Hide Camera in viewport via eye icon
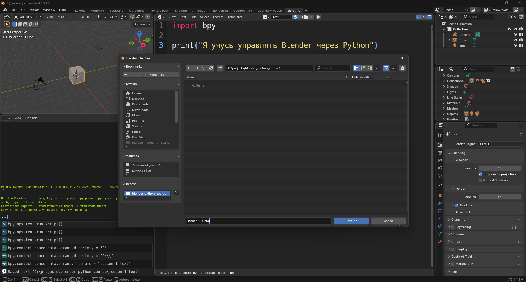The image size is (526, 282). pos(515,34)
